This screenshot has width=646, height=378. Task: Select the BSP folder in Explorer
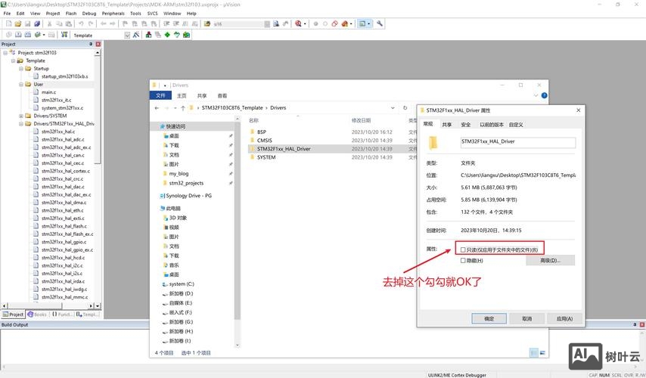coord(261,132)
